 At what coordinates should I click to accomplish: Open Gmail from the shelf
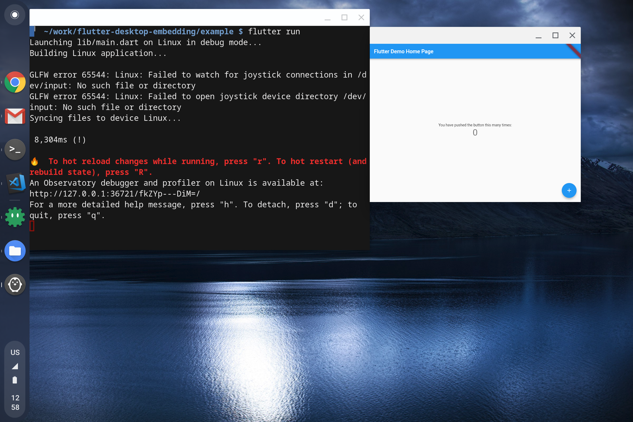(x=15, y=116)
